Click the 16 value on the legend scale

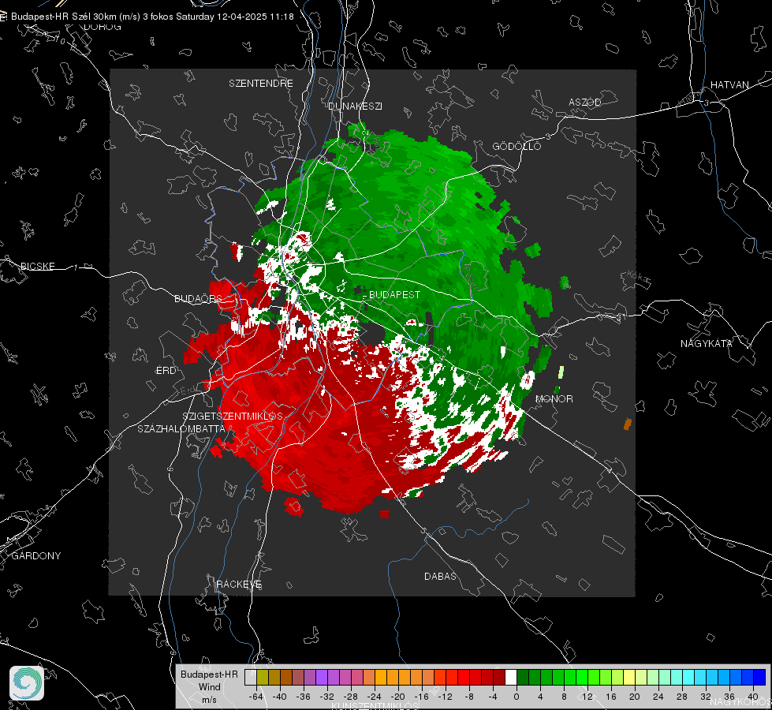point(611,697)
